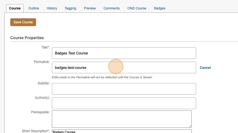
Task: Click the Permalink label
Action: point(42,62)
